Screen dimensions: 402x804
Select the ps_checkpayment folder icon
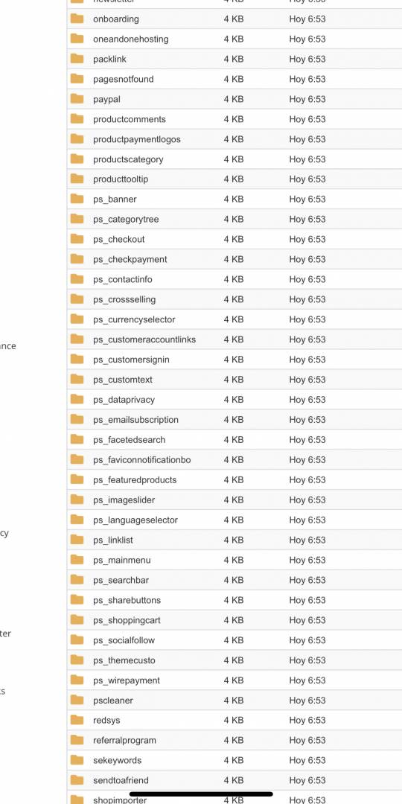[77, 259]
